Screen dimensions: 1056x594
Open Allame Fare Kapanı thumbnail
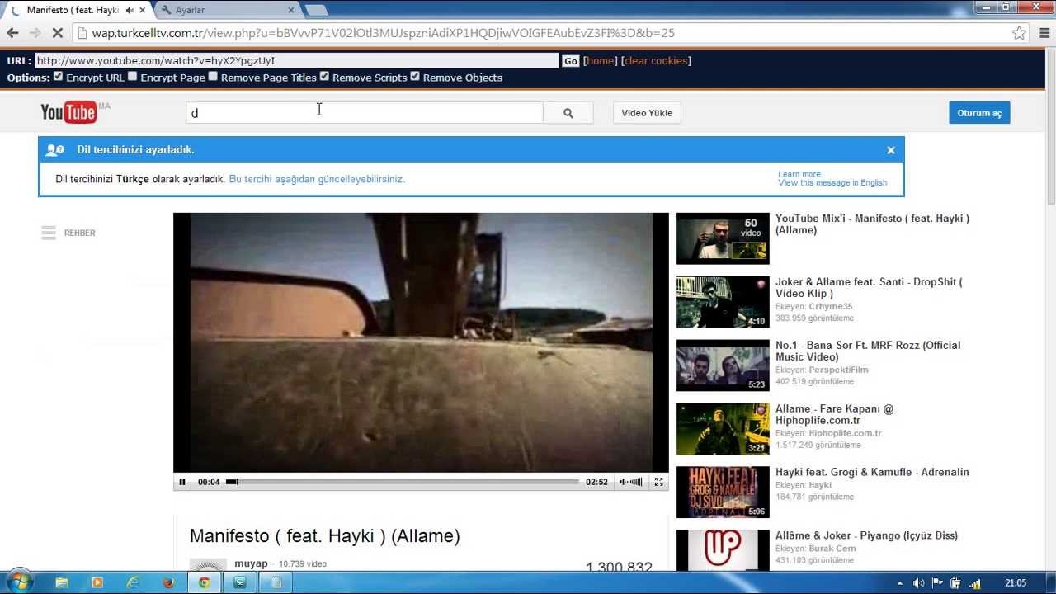[x=723, y=429]
